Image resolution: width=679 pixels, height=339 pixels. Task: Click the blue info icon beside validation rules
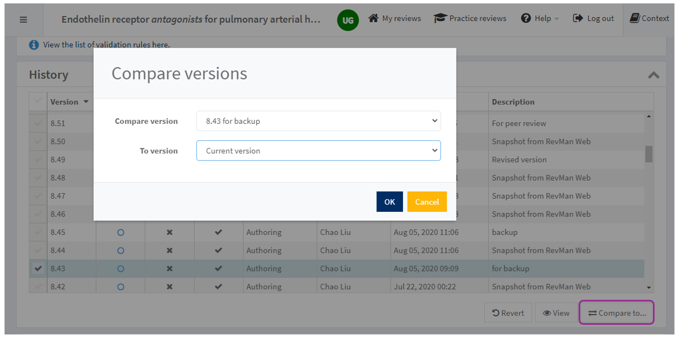34,44
